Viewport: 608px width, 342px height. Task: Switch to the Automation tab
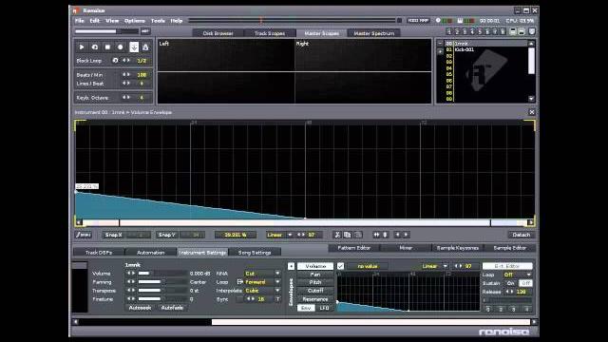pyautogui.click(x=151, y=253)
